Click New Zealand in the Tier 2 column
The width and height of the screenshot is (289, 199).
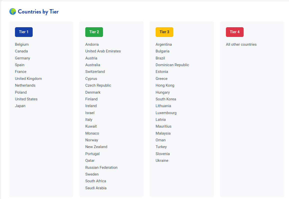pos(96,147)
